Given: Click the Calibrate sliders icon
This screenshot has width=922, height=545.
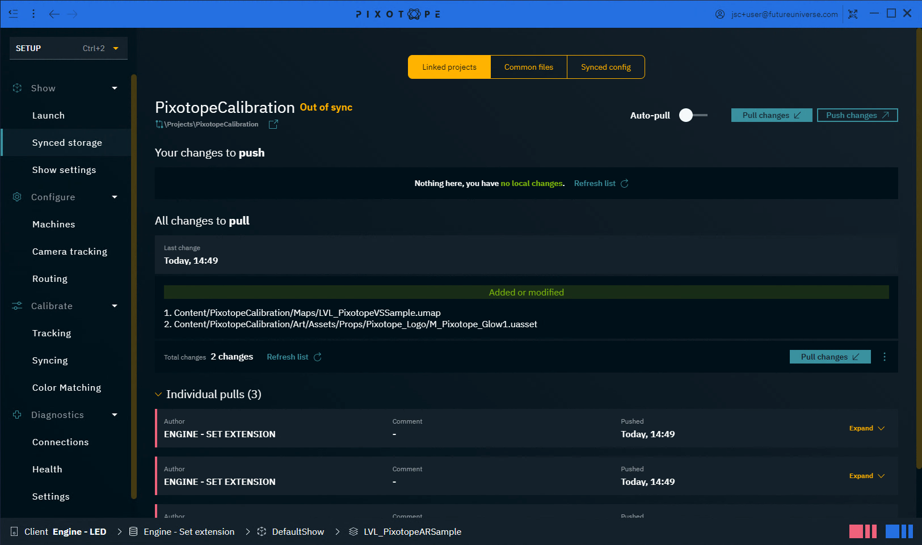Looking at the screenshot, I should tap(17, 306).
